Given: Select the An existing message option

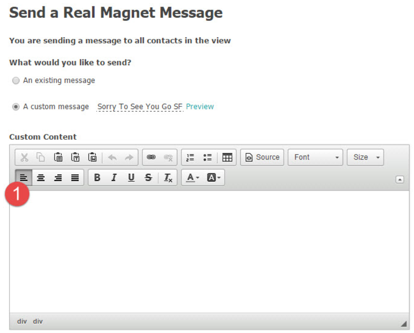Looking at the screenshot, I should click(x=16, y=80).
